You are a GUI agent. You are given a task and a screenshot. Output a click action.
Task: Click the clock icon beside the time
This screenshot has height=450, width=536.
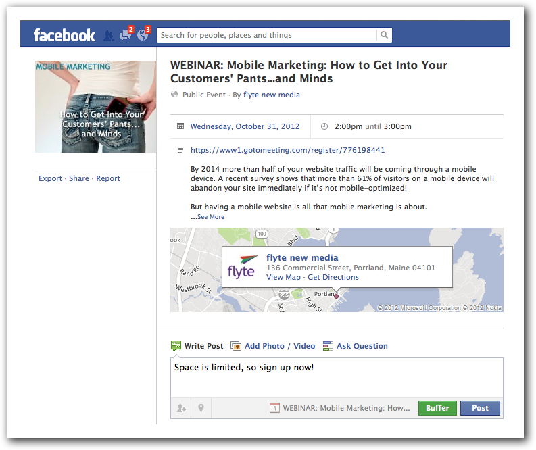pyautogui.click(x=324, y=126)
